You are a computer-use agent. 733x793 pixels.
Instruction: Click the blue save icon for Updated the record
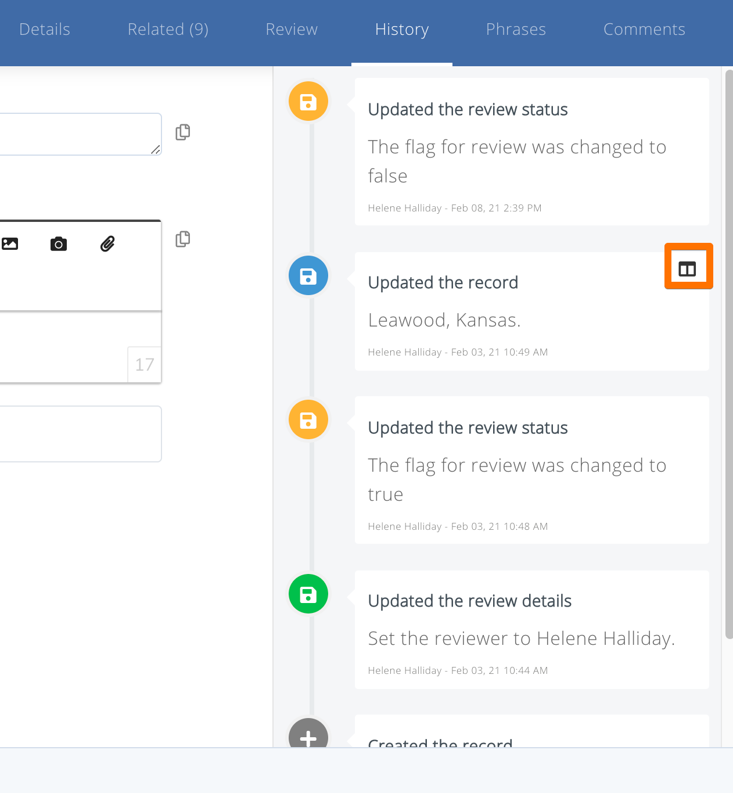tap(308, 275)
